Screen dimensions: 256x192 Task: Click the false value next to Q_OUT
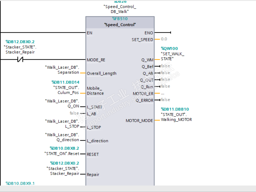(x=165, y=80)
